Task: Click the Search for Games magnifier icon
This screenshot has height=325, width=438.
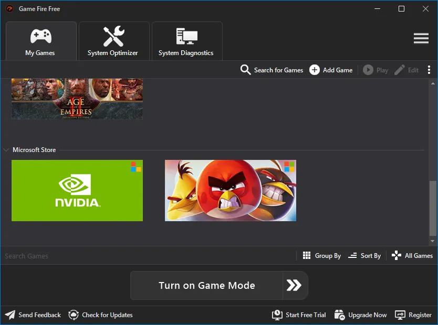Action: (x=246, y=70)
